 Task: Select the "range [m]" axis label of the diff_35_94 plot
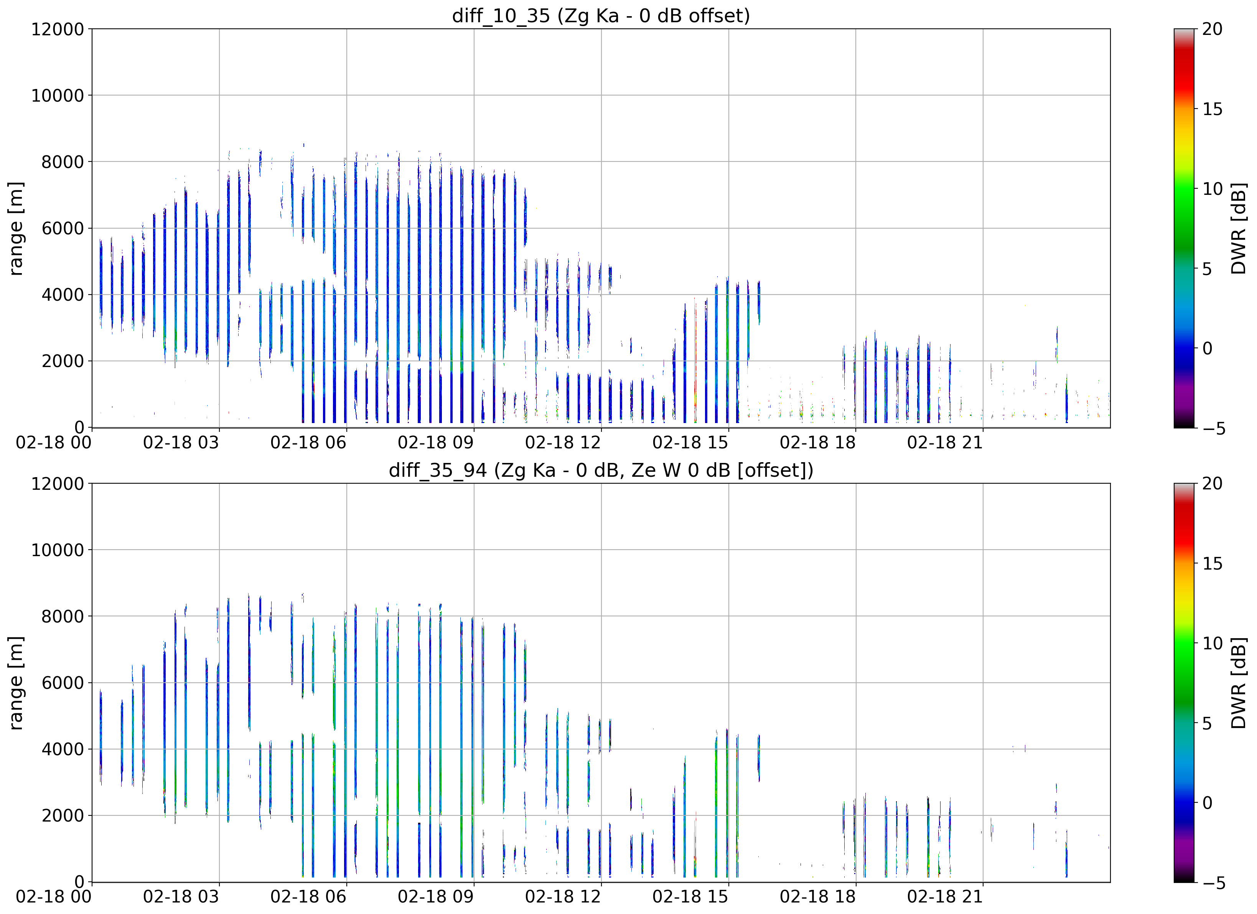tap(16, 683)
